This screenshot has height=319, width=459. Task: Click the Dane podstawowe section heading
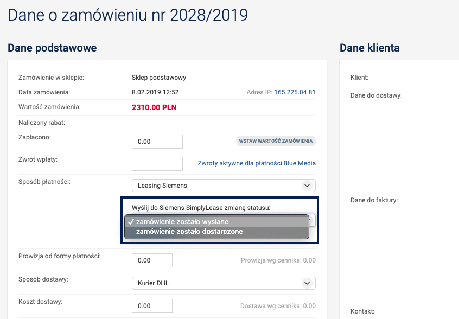52,48
